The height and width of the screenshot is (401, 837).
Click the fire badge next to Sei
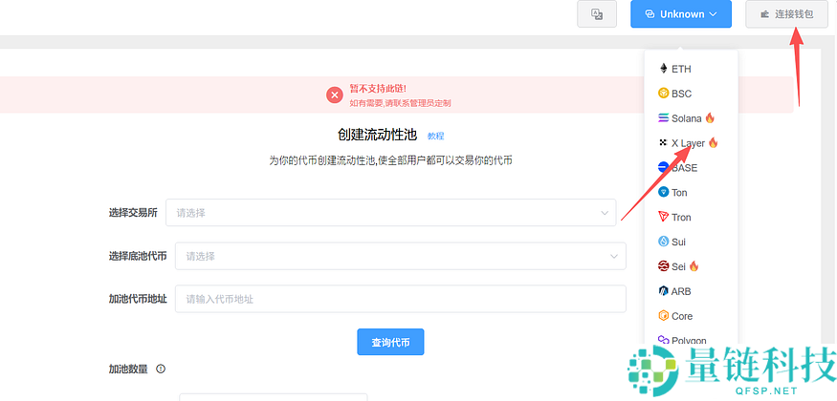[x=694, y=265]
